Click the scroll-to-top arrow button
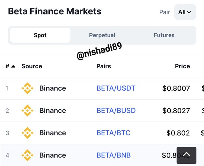Image resolution: width=204 pixels, height=166 pixels. (x=186, y=155)
